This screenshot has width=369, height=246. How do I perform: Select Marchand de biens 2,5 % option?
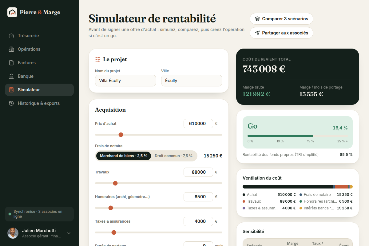[124, 156]
